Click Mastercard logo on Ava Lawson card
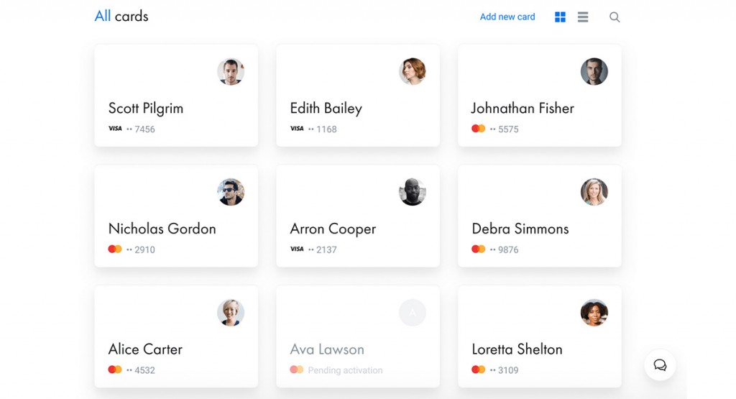The width and height of the screenshot is (736, 399). coord(297,370)
